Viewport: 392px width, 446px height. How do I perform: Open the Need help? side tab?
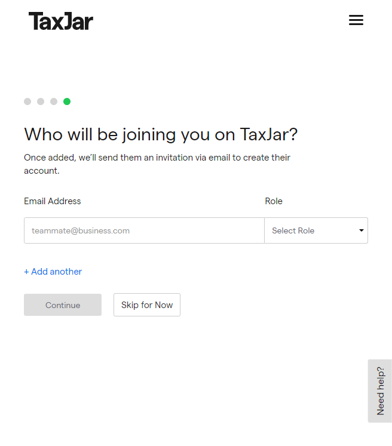380,391
